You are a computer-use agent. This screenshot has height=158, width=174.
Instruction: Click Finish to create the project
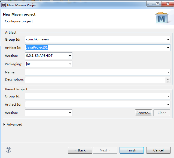click(132, 150)
